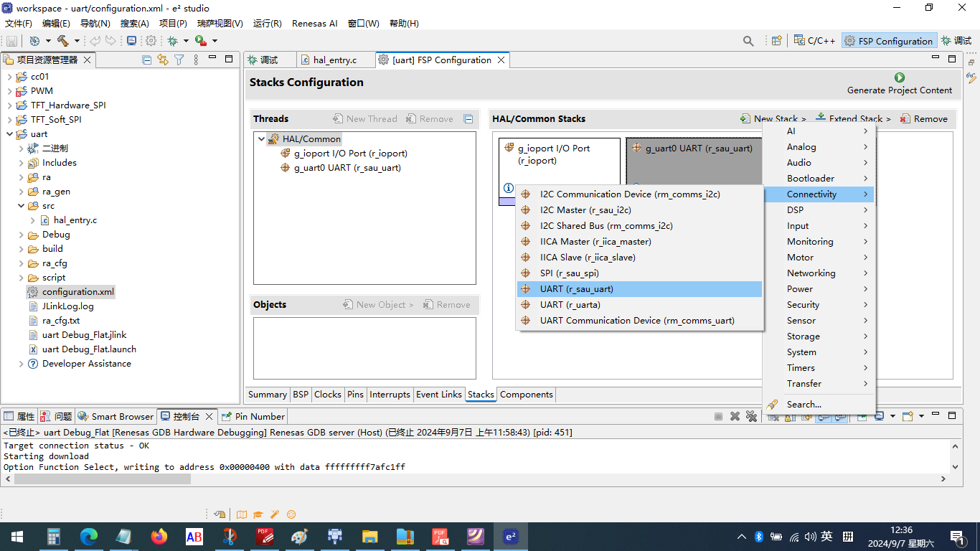Open the Analog submenu

pyautogui.click(x=819, y=147)
